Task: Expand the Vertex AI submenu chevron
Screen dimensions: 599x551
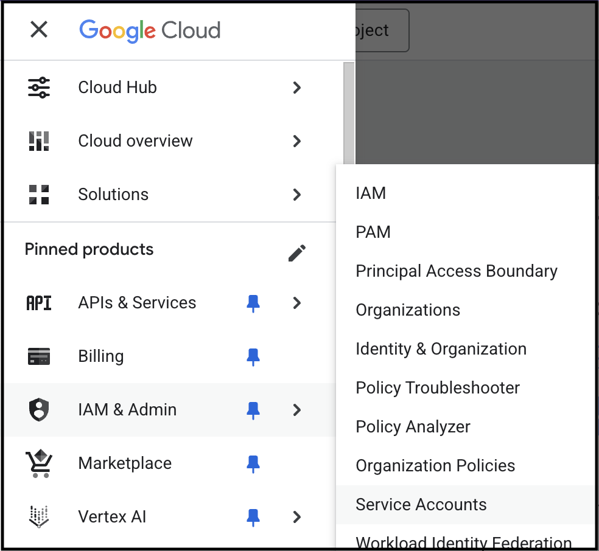Action: coord(297,517)
